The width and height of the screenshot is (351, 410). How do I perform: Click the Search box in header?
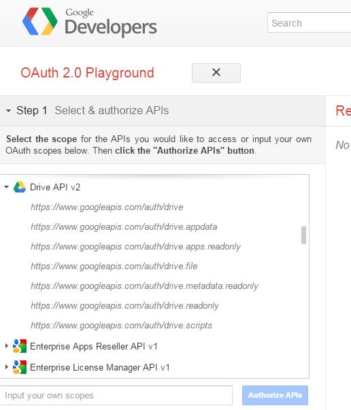tap(309, 22)
